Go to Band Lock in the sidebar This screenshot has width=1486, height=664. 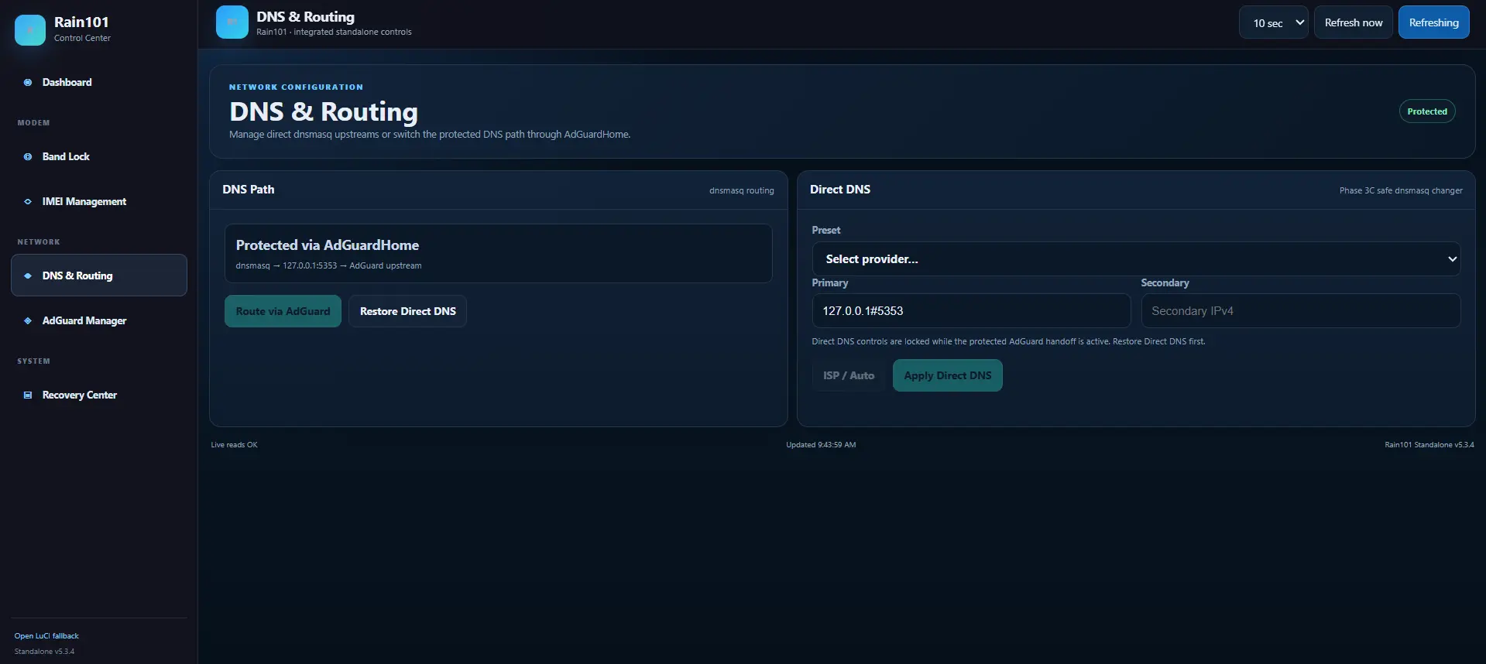click(99, 156)
